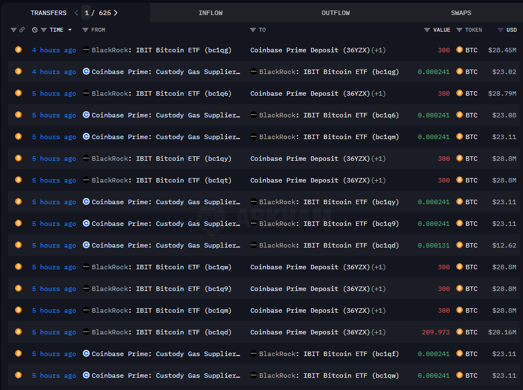Click the 209.973 value cell
The image size is (523, 390).
(x=436, y=332)
